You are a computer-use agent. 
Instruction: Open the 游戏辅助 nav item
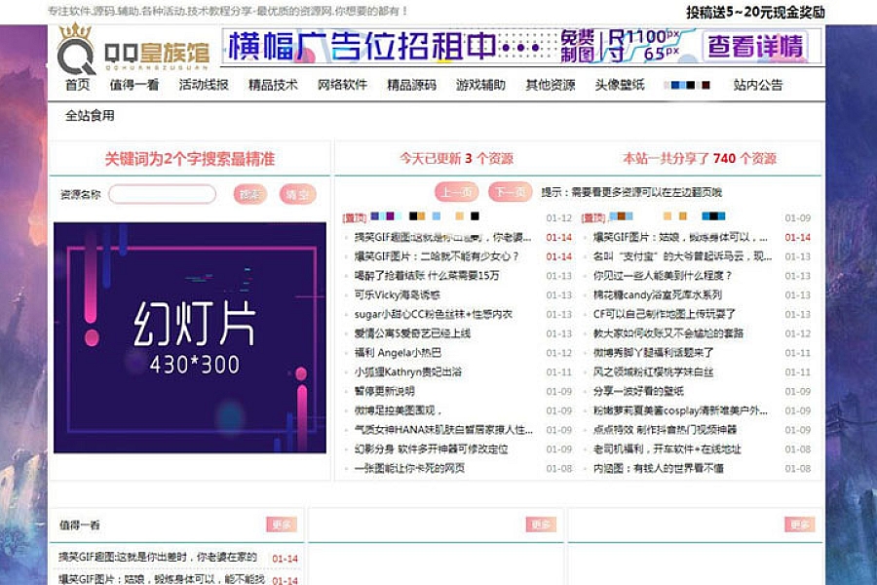tap(481, 85)
